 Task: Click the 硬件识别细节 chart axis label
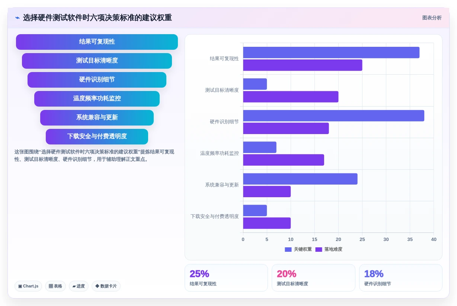point(224,122)
